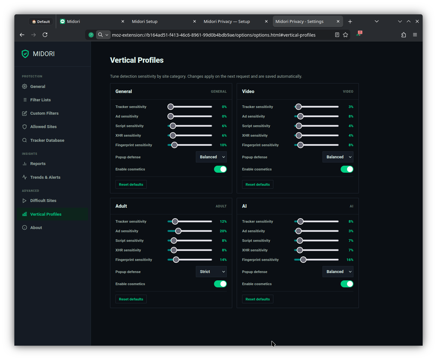The width and height of the screenshot is (437, 360).
Task: Open the General profile Popup defense dropdown
Action: (211, 157)
